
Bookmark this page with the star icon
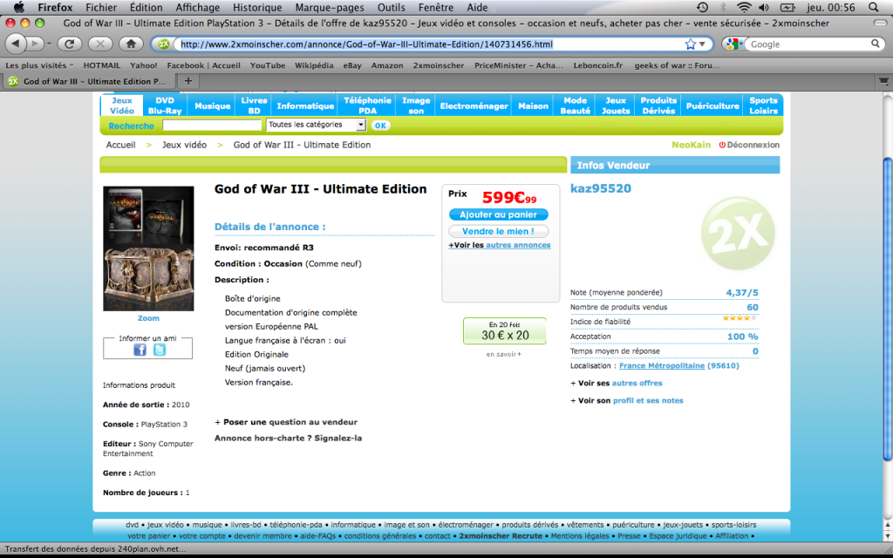pos(691,44)
